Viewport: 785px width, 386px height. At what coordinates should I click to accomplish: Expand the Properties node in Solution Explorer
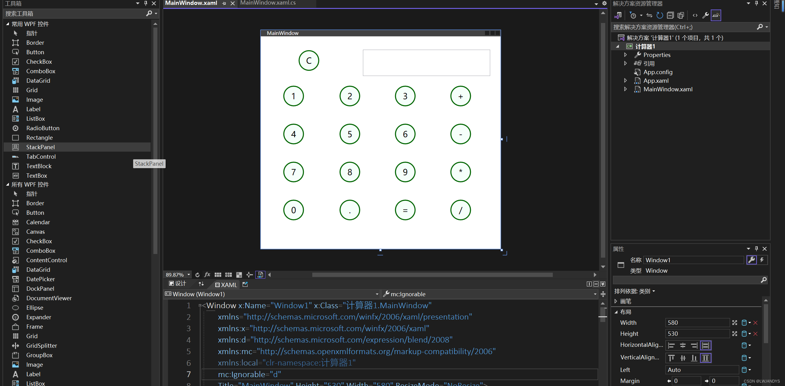pos(625,55)
